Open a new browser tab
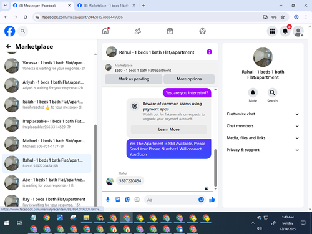Viewport: 312px width, 234px height. [144, 6]
